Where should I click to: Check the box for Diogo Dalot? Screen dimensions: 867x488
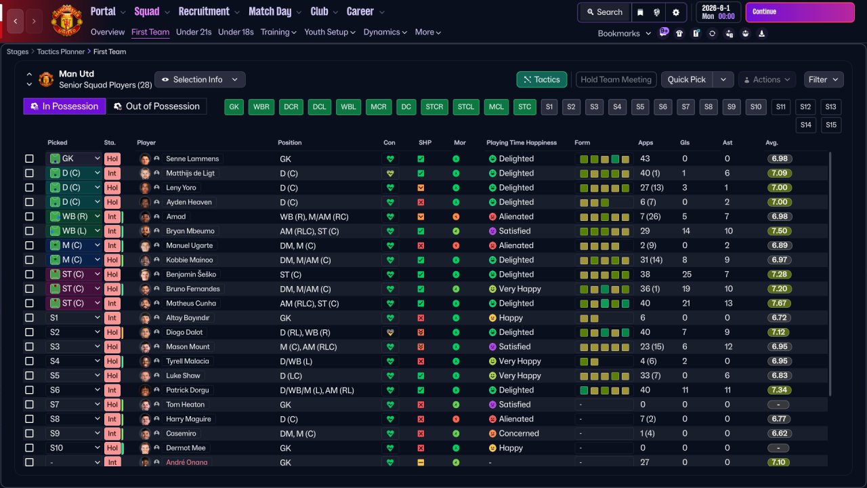[x=29, y=332]
